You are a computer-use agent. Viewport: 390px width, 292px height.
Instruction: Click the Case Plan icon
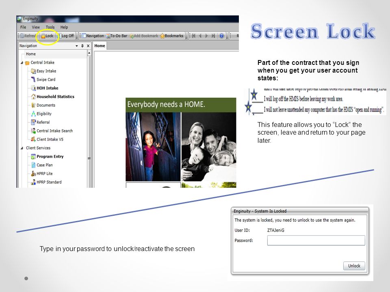pyautogui.click(x=33, y=165)
